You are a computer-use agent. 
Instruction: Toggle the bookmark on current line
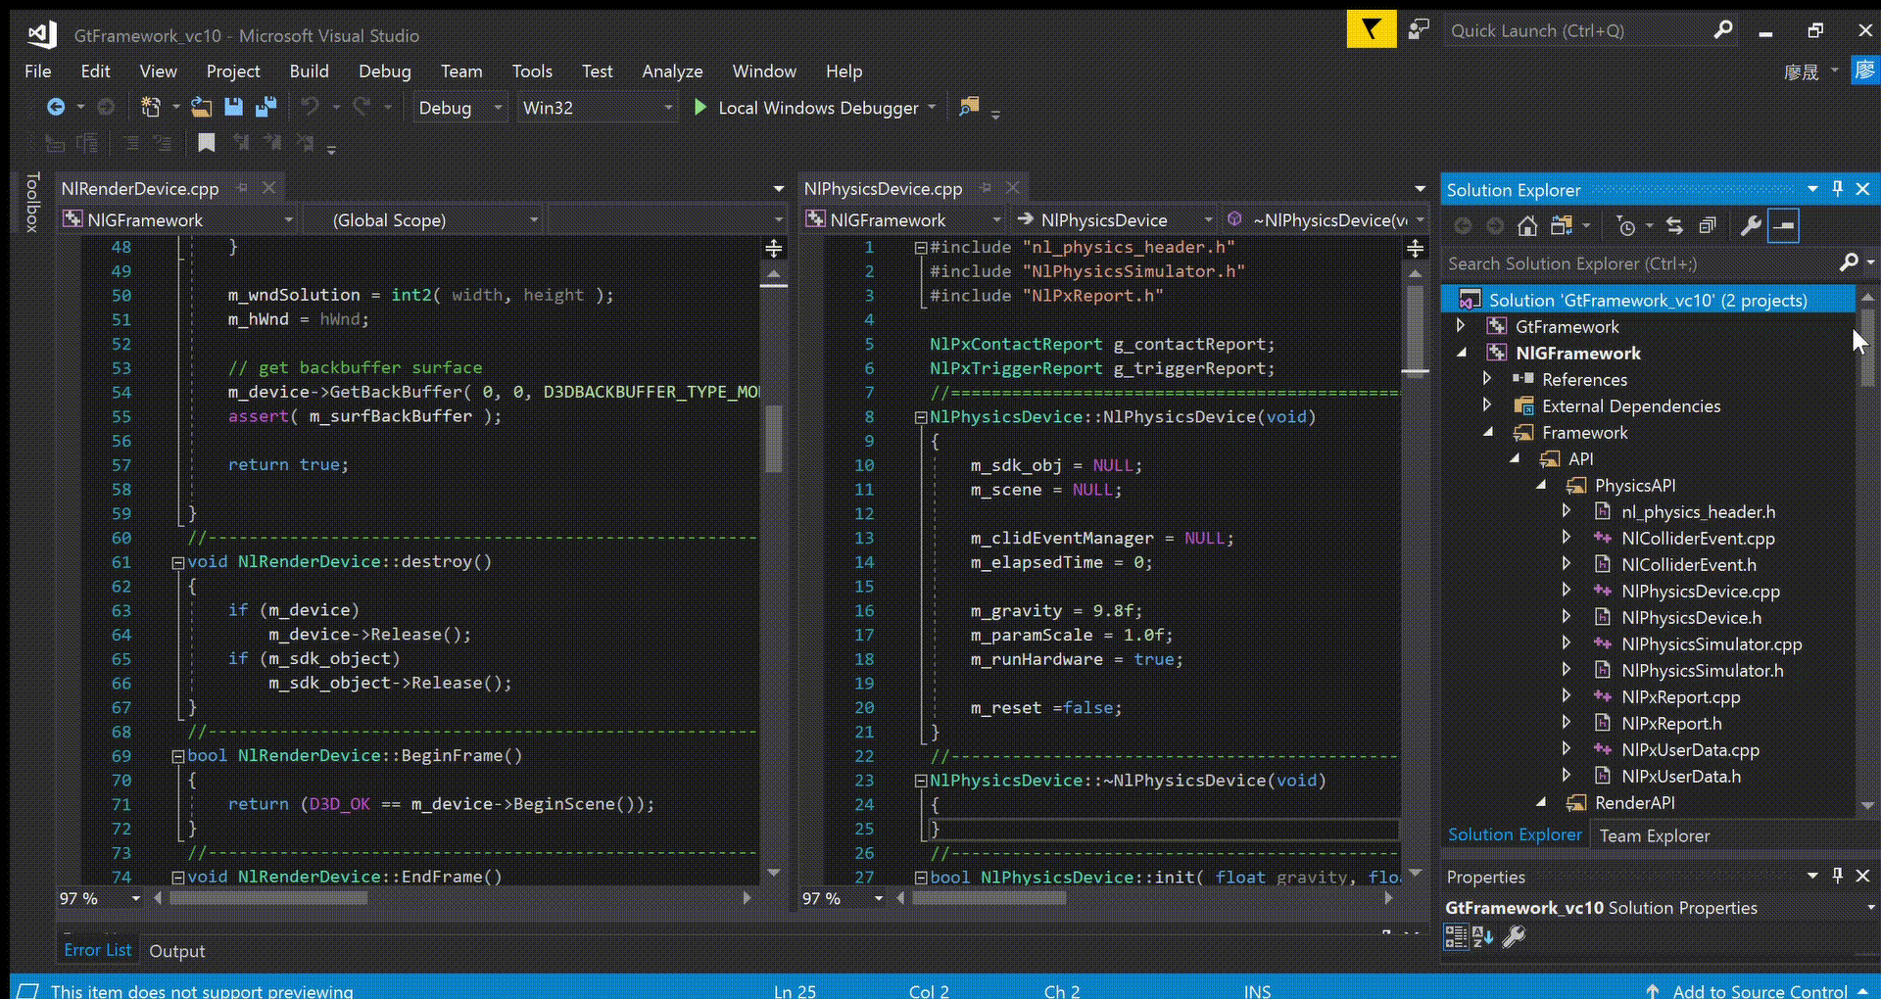coord(206,143)
